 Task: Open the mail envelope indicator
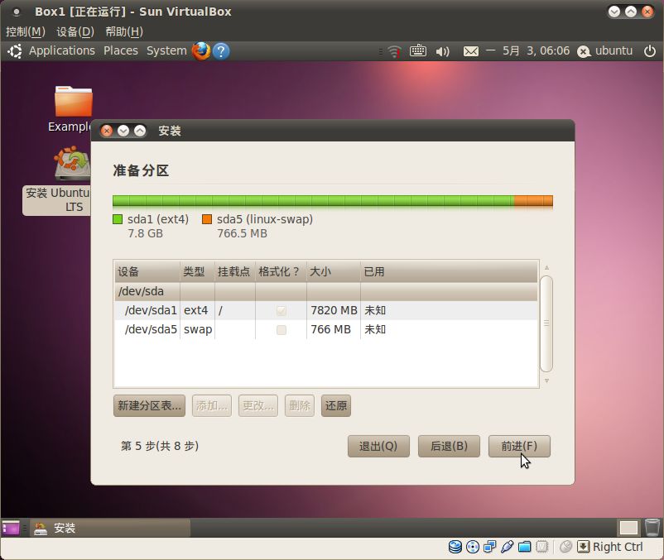point(471,51)
